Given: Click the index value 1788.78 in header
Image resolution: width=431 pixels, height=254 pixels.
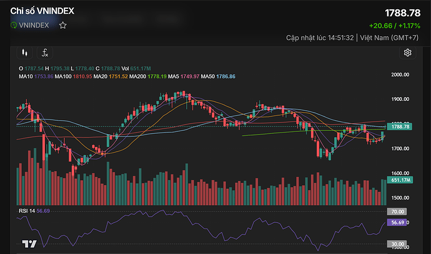Looking at the screenshot, I should [403, 13].
